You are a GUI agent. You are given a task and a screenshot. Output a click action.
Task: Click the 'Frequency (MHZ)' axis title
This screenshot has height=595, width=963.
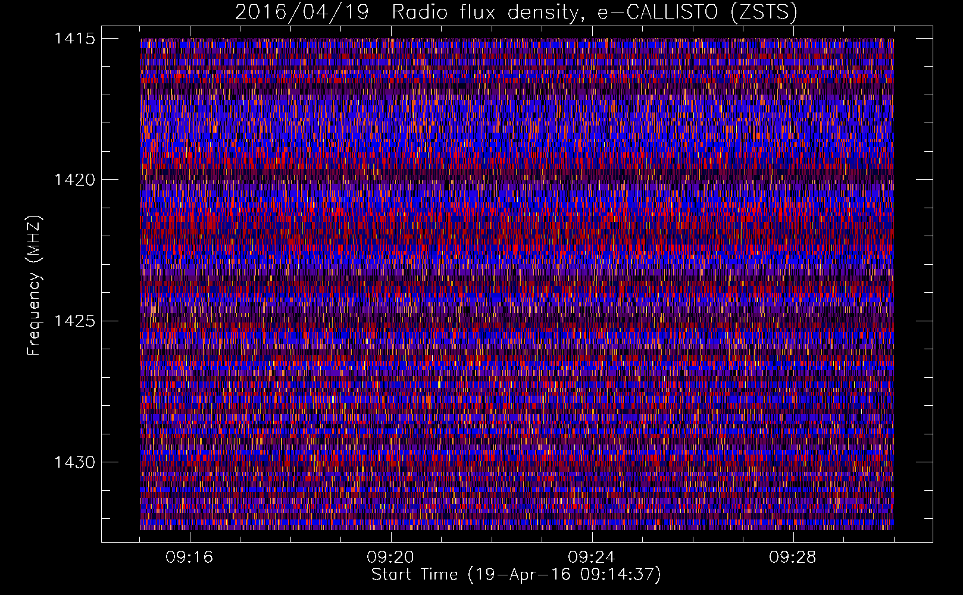(x=35, y=286)
